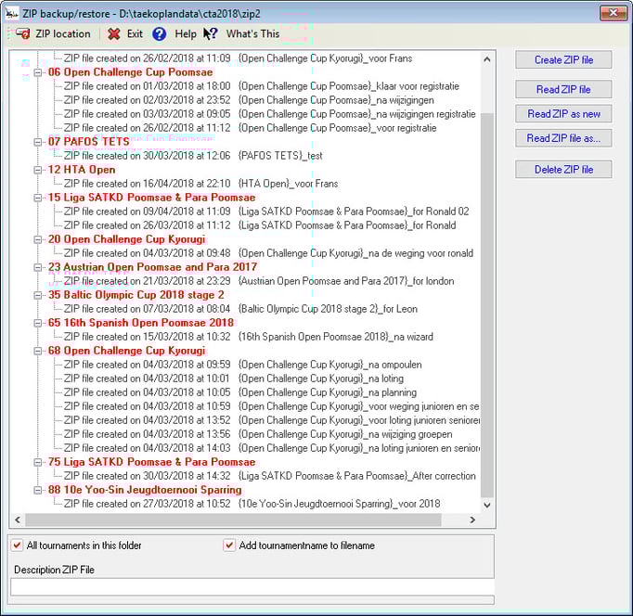This screenshot has width=633, height=616.
Task: Select ZIP created 07/03/2018 for Leon
Action: (240, 309)
